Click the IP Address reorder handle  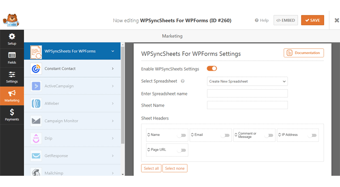[279, 135]
